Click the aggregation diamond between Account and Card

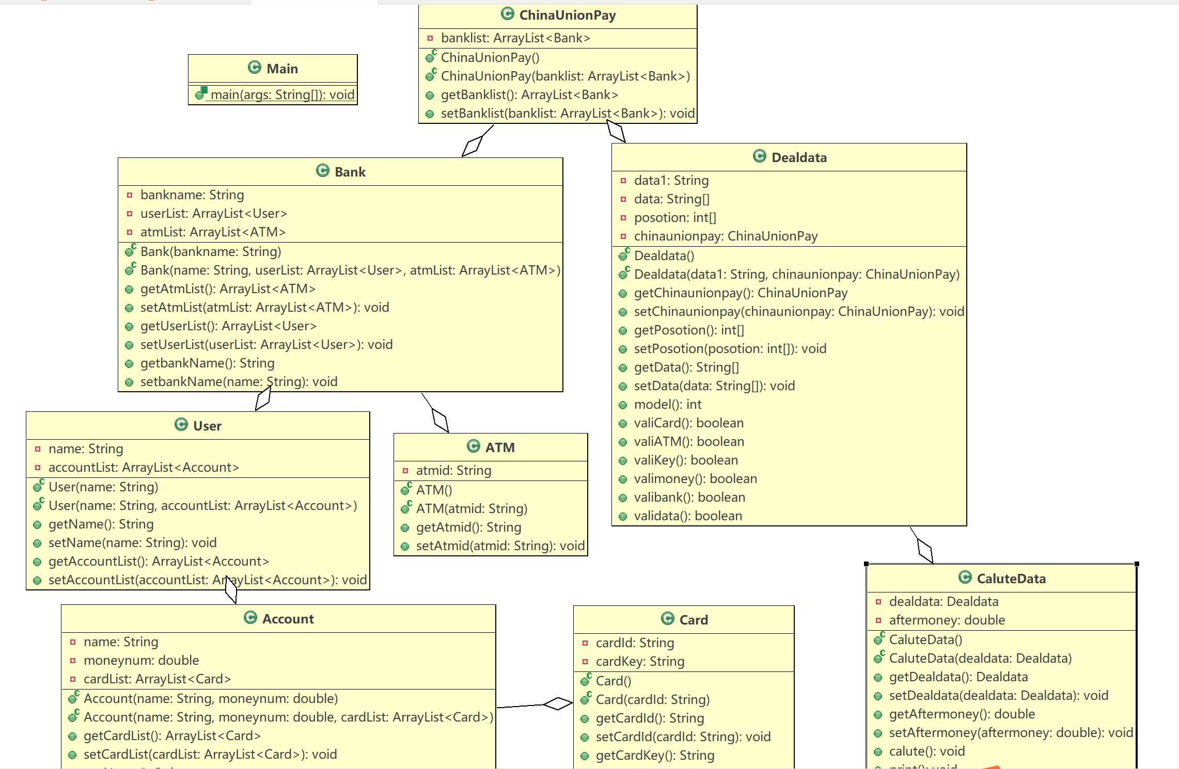point(558,703)
